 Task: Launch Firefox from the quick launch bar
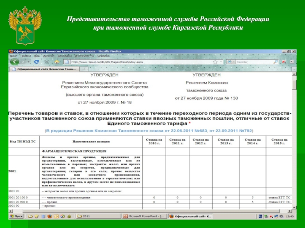coord(50,216)
